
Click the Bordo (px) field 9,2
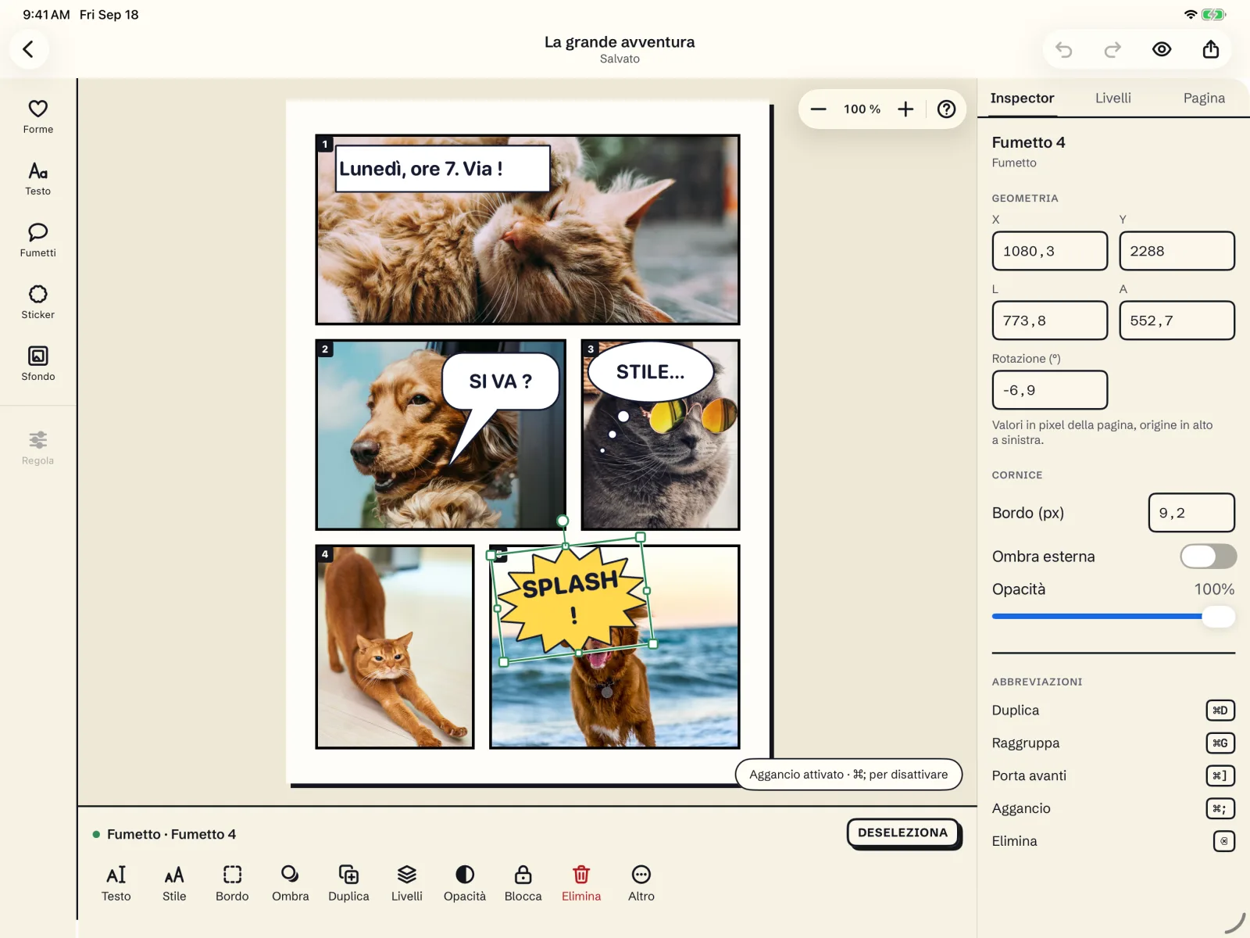point(1191,513)
